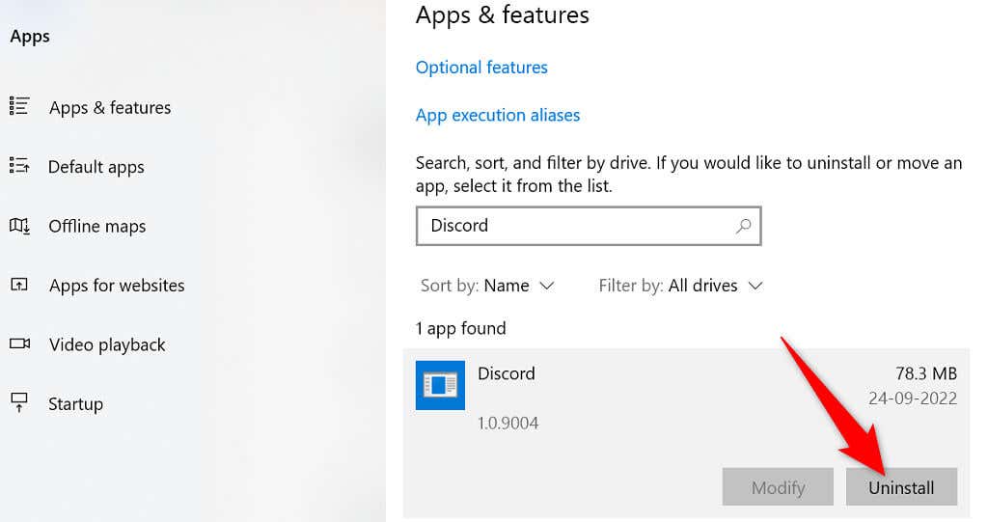Select Apps for websites in the sidebar
The image size is (988, 522).
[x=116, y=286]
